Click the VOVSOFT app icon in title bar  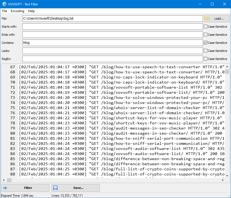coord(4,4)
